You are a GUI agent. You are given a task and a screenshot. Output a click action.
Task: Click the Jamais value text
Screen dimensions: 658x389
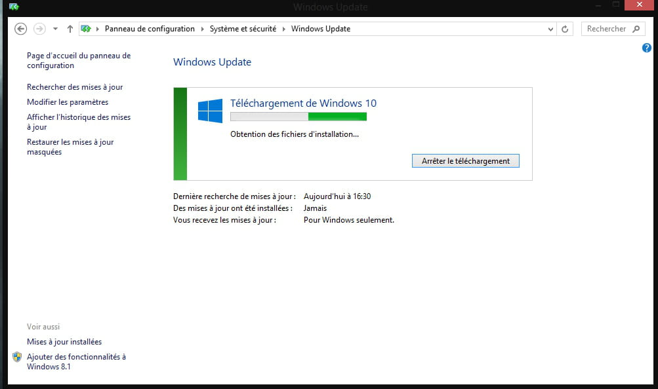315,208
